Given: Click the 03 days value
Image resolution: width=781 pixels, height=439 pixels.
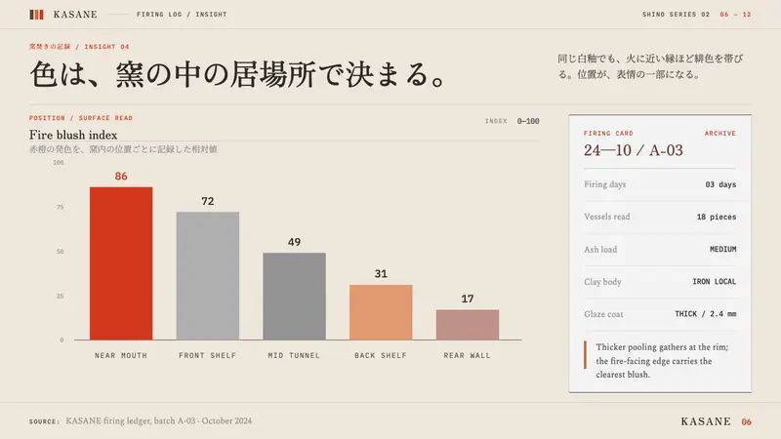Looking at the screenshot, I should [x=720, y=184].
